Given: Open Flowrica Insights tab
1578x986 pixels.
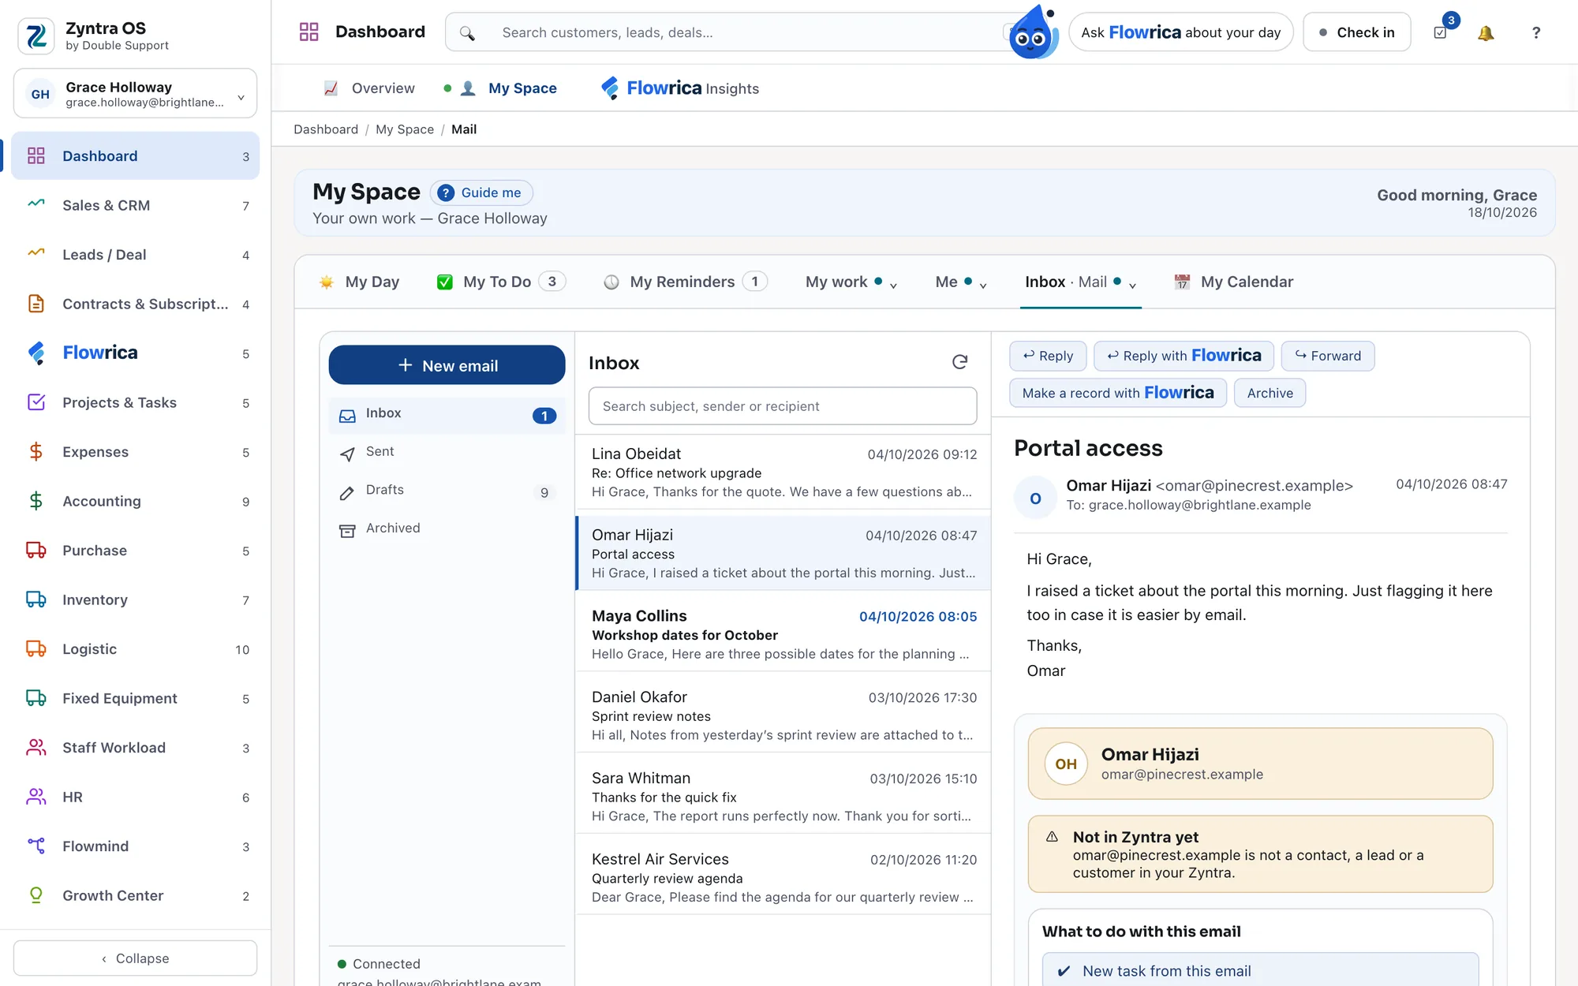Looking at the screenshot, I should pyautogui.click(x=680, y=88).
